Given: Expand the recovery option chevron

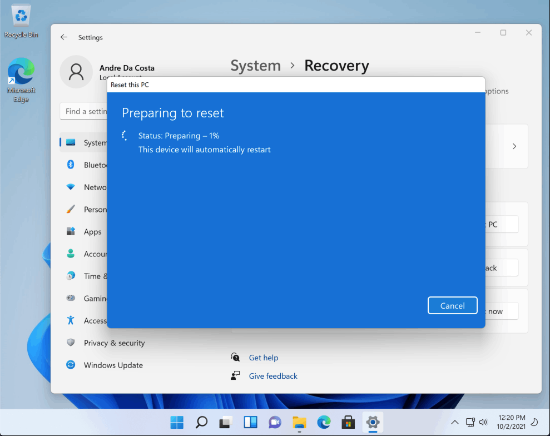Looking at the screenshot, I should coord(514,146).
